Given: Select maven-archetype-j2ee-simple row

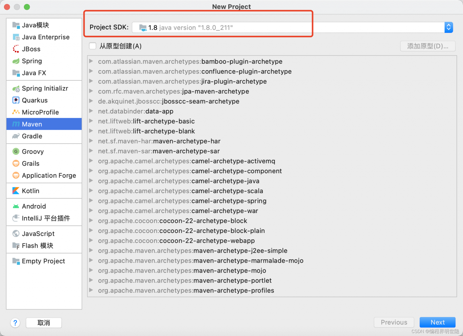Looking at the screenshot, I should 272,251.
